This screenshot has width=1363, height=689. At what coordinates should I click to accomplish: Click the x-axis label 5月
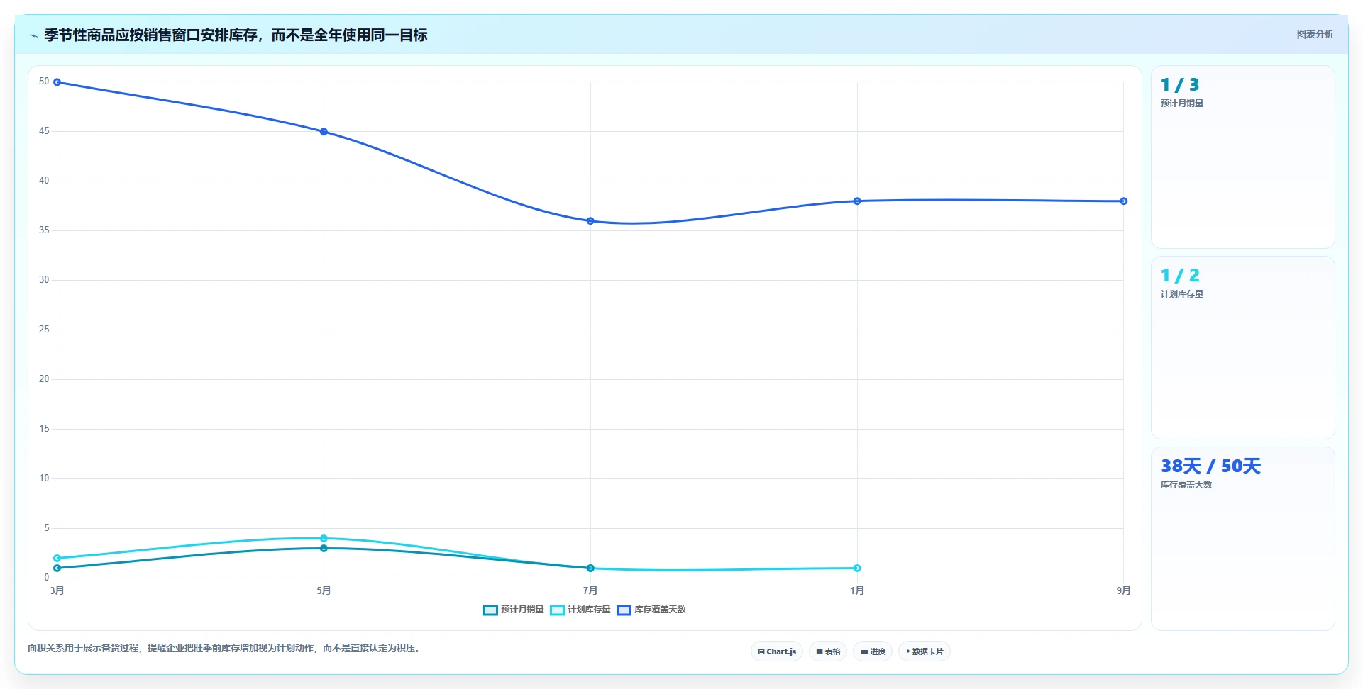click(x=324, y=591)
